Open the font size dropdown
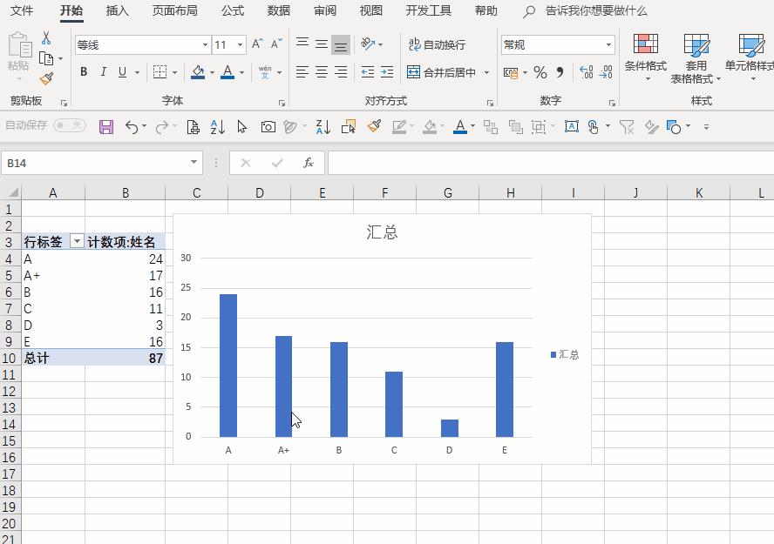 (x=241, y=44)
